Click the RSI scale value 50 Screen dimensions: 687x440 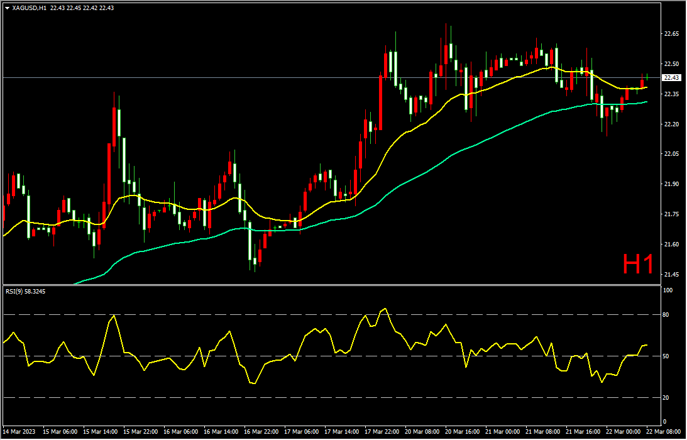667,356
